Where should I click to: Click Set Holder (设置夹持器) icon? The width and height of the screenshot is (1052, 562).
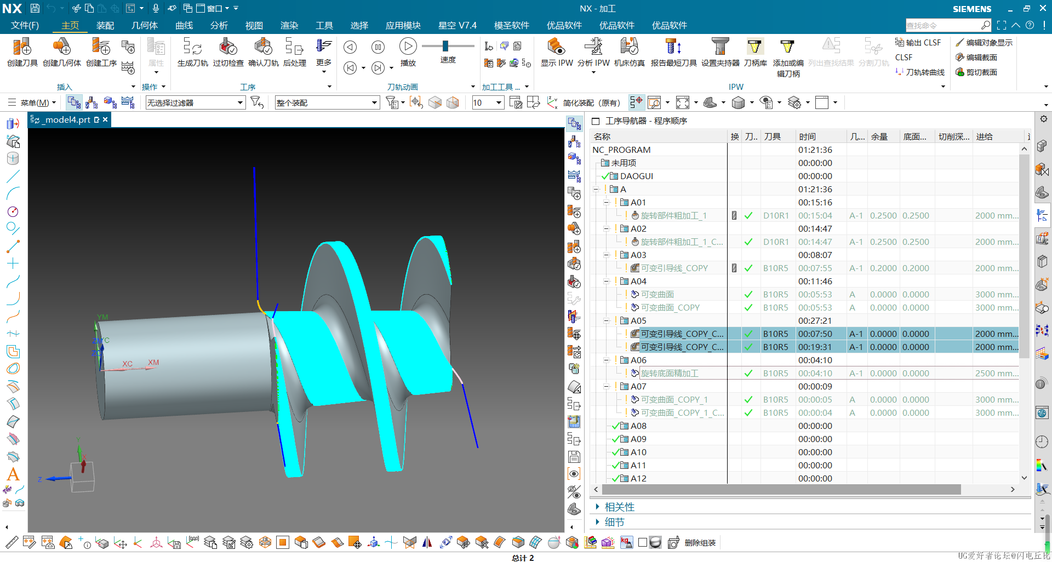coord(721,47)
